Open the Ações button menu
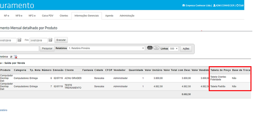 186,49
